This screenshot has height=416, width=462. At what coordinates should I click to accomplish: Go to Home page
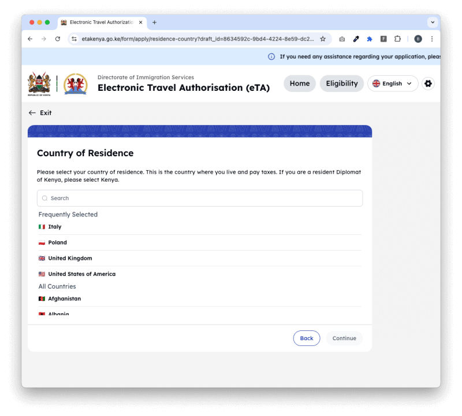click(300, 83)
